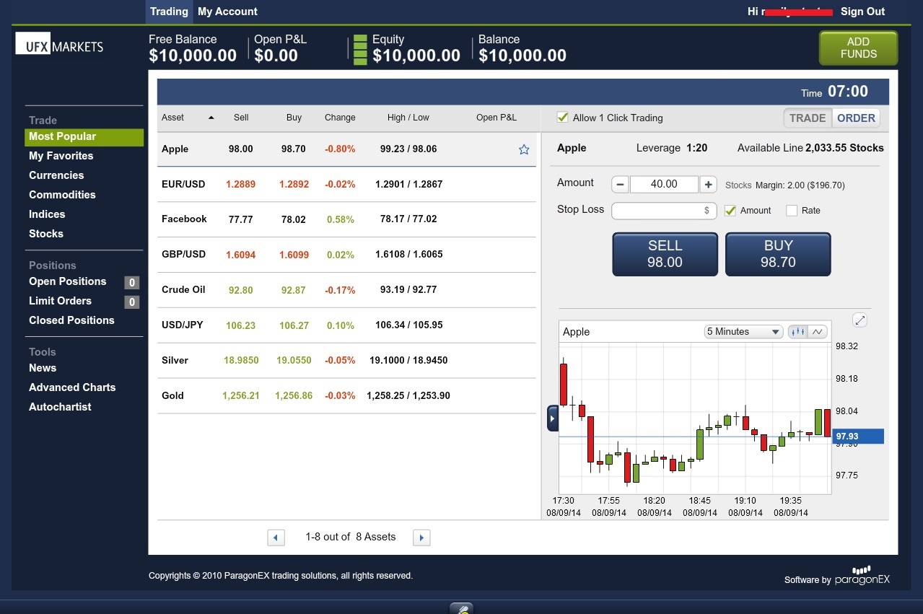Open the News tool
923x614 pixels.
tap(43, 368)
